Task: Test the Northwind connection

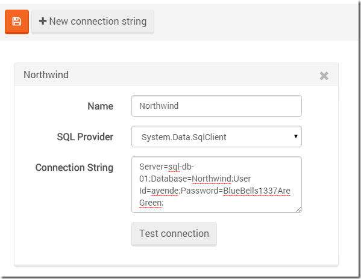Action: click(x=174, y=234)
